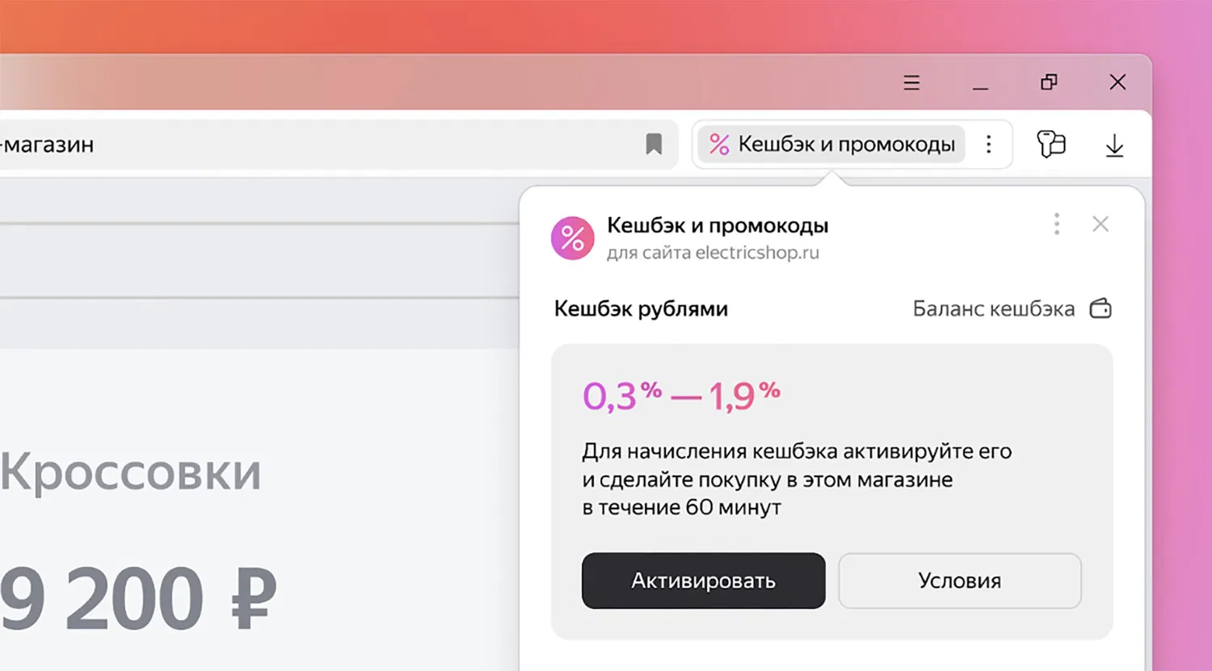Close the cashback popup panel
Image resolution: width=1212 pixels, height=671 pixels.
1100,224
